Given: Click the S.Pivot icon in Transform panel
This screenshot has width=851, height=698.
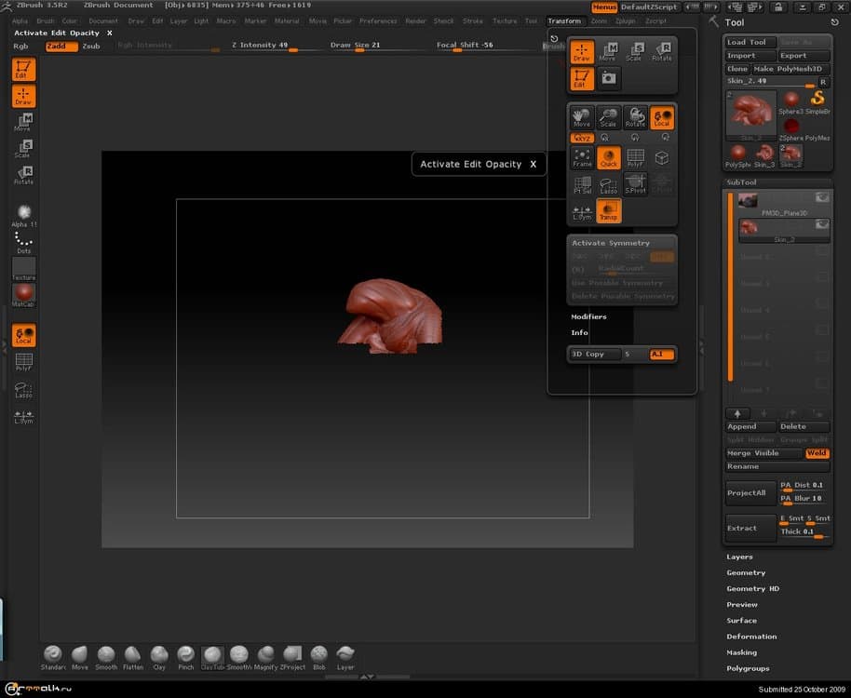Looking at the screenshot, I should point(635,184).
